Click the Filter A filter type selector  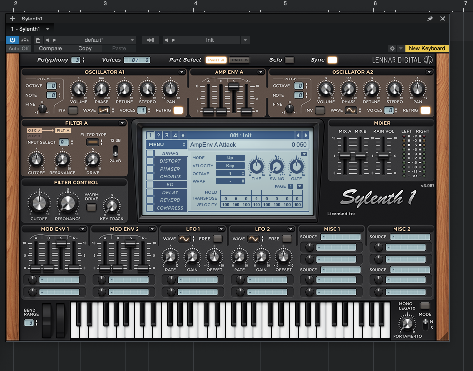[x=93, y=142]
